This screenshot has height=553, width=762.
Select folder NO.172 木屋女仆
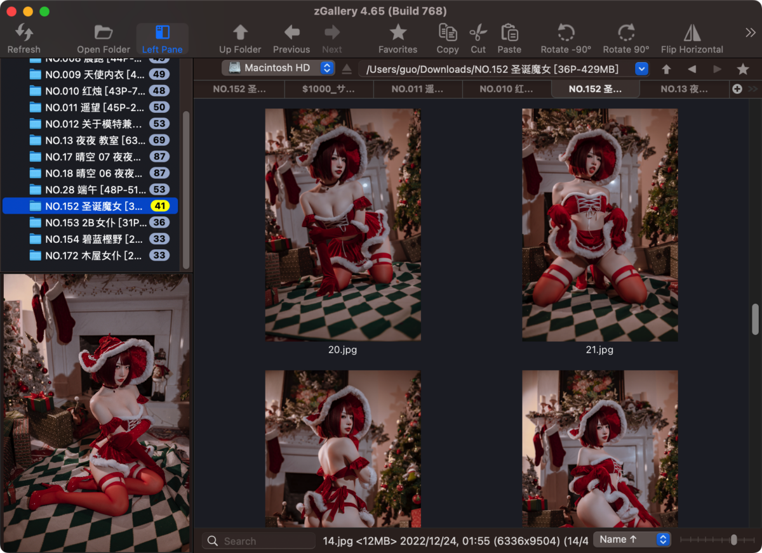point(90,256)
